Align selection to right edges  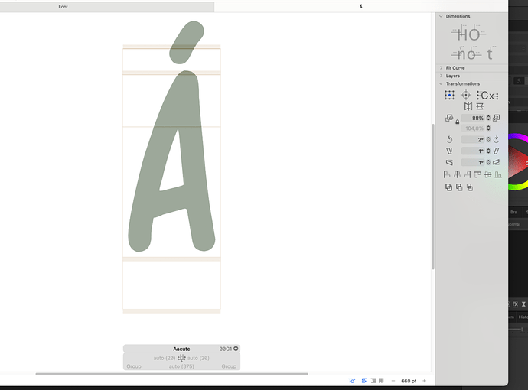click(468, 174)
